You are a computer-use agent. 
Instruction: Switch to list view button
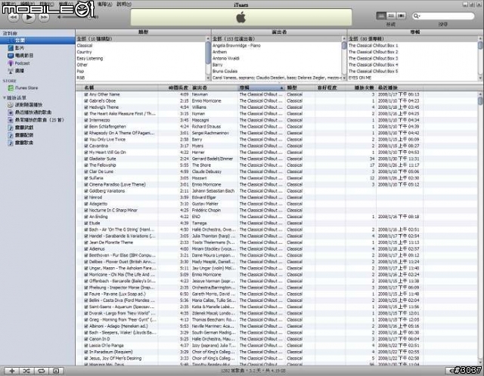pos(381,16)
